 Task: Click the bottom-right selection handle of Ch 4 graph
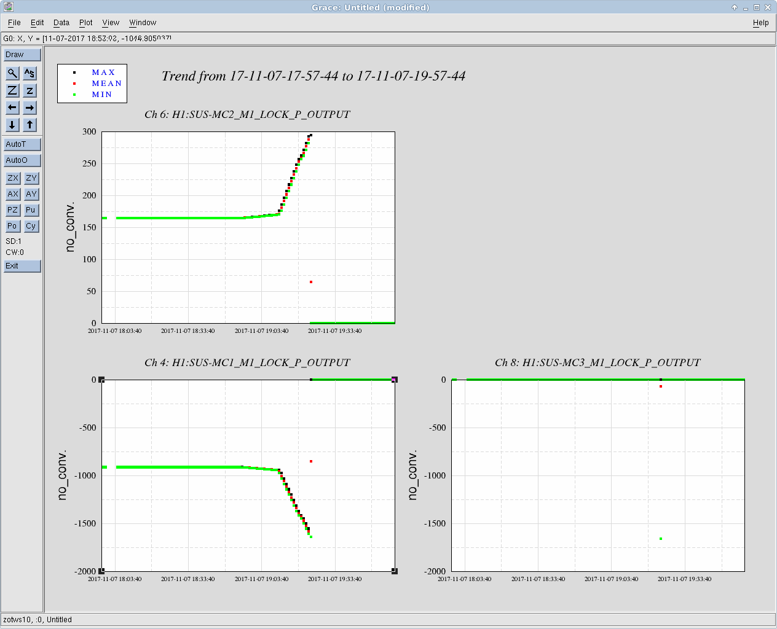coord(395,571)
